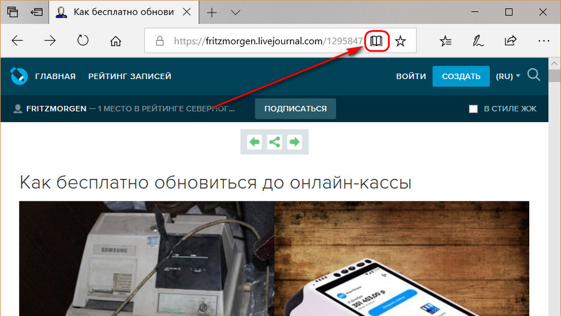Open РЕЙТИНГ ЗАПИСЕЙ menu item

coord(130,76)
